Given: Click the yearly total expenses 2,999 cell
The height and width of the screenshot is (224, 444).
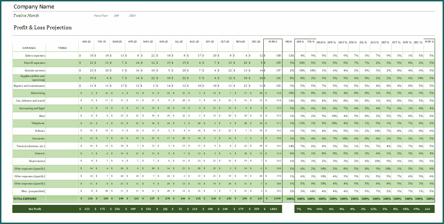Looking at the screenshot, I should [x=277, y=199].
